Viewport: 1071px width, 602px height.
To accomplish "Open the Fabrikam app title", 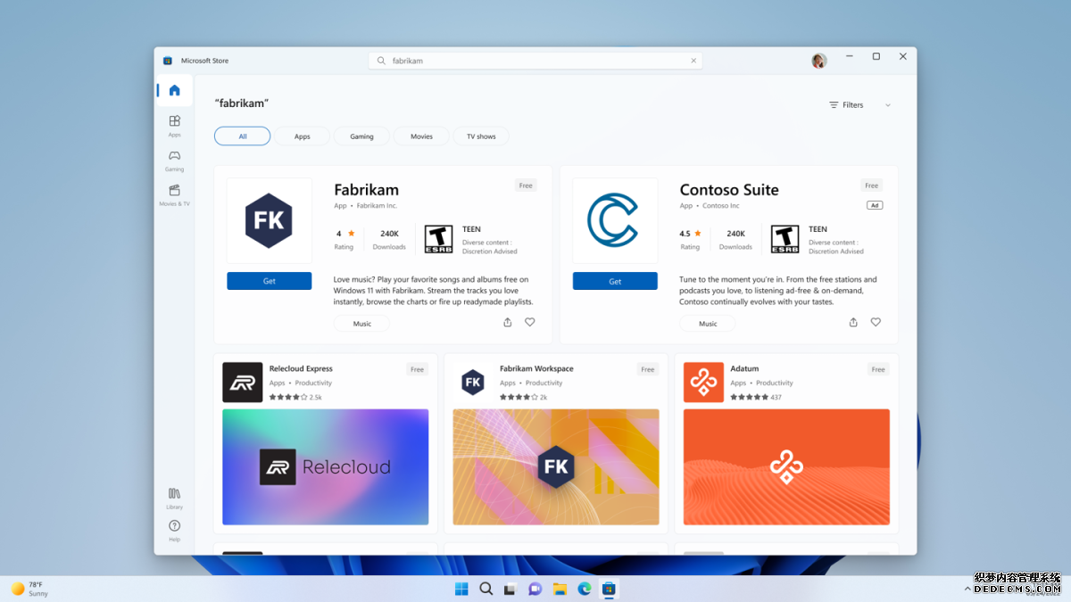I will (x=366, y=190).
